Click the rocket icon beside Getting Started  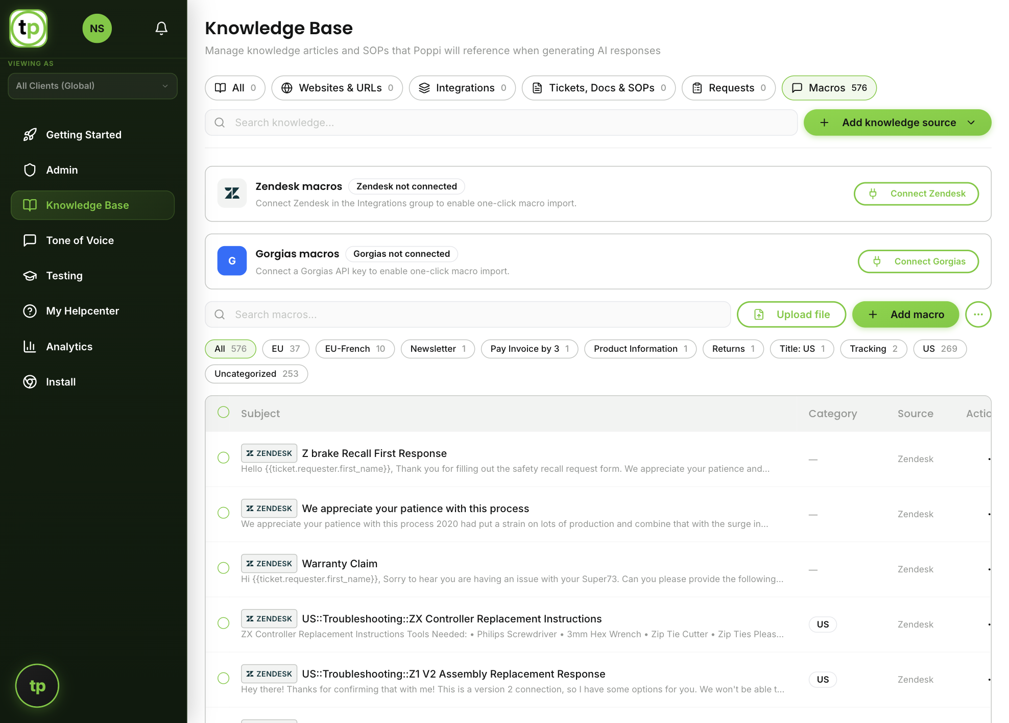tap(30, 135)
